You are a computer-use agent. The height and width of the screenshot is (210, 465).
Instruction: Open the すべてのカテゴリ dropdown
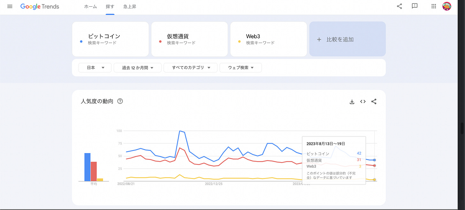(190, 68)
